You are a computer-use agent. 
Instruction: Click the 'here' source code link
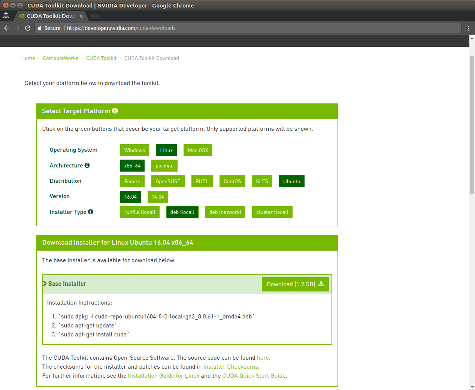tap(263, 358)
